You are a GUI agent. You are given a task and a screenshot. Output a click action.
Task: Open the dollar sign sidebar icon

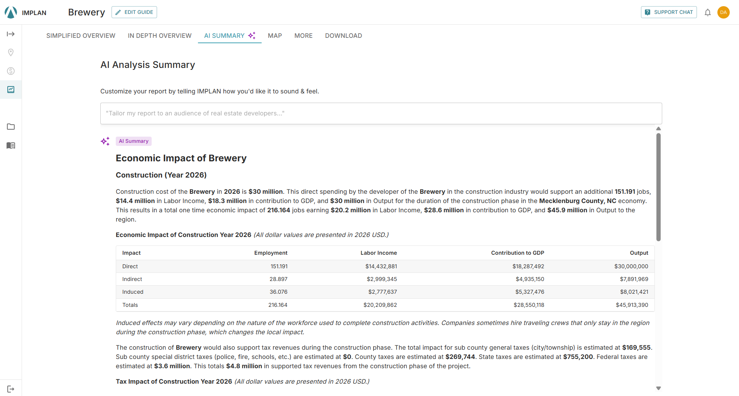[11, 71]
